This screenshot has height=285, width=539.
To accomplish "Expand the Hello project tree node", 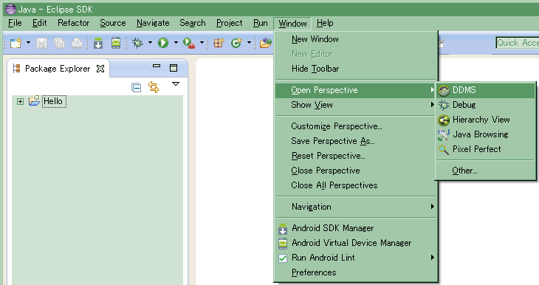I will point(20,101).
